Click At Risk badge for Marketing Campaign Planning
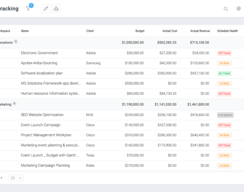Image resolution: width=244 pixels, height=192 pixels. point(224,166)
